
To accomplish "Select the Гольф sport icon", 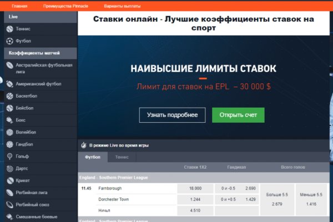I will point(9,157).
